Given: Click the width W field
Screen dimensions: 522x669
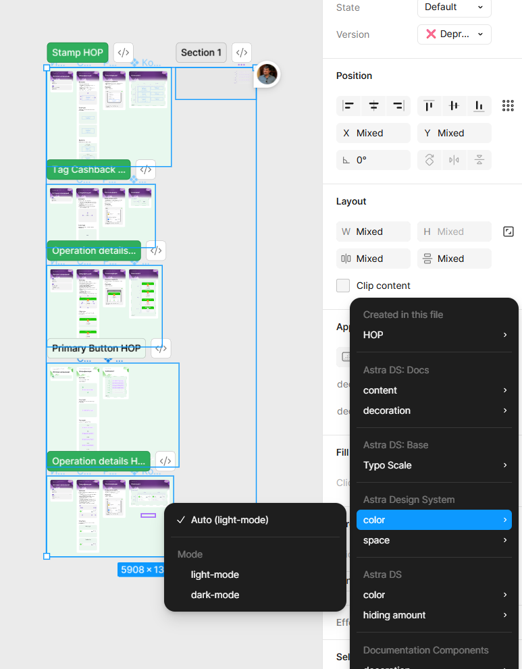Looking at the screenshot, I should click(x=373, y=232).
